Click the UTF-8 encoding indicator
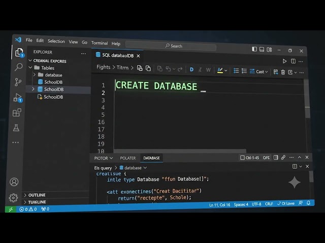 point(256,204)
